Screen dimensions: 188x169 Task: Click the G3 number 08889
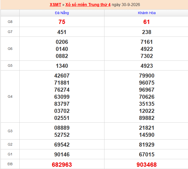point(62,128)
